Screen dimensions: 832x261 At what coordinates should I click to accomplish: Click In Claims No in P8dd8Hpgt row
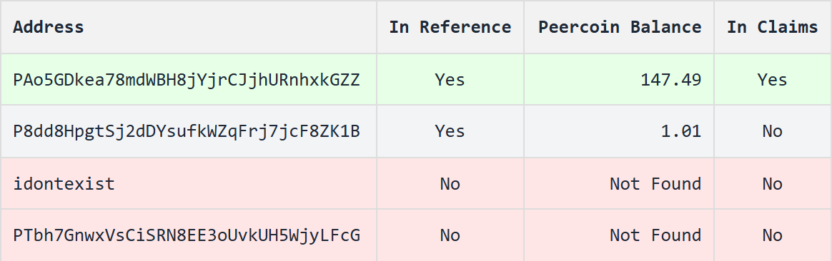tap(772, 131)
